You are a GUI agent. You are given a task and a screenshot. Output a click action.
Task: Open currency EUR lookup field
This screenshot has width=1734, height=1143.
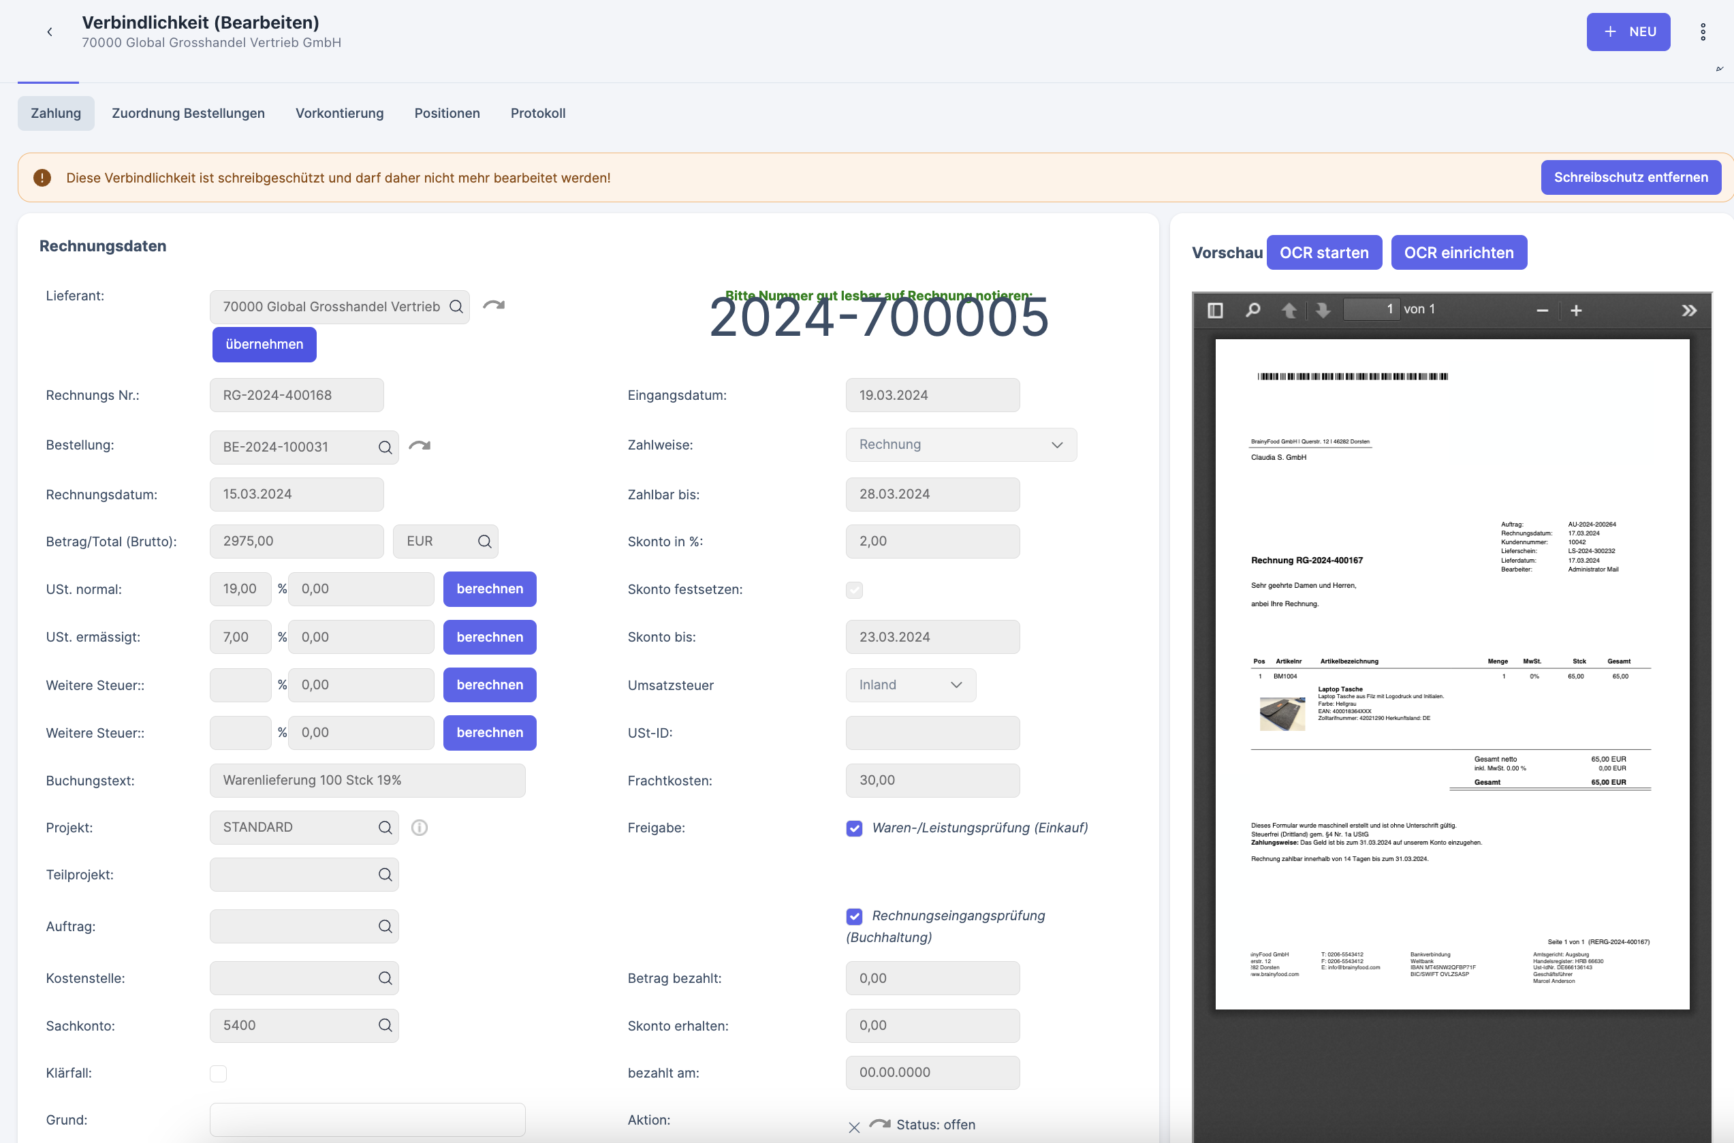click(445, 542)
